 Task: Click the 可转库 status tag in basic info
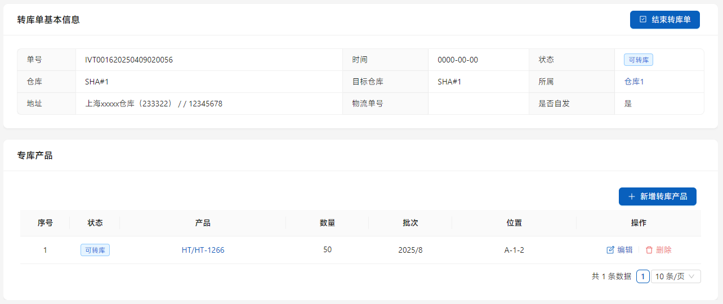pyautogui.click(x=638, y=60)
